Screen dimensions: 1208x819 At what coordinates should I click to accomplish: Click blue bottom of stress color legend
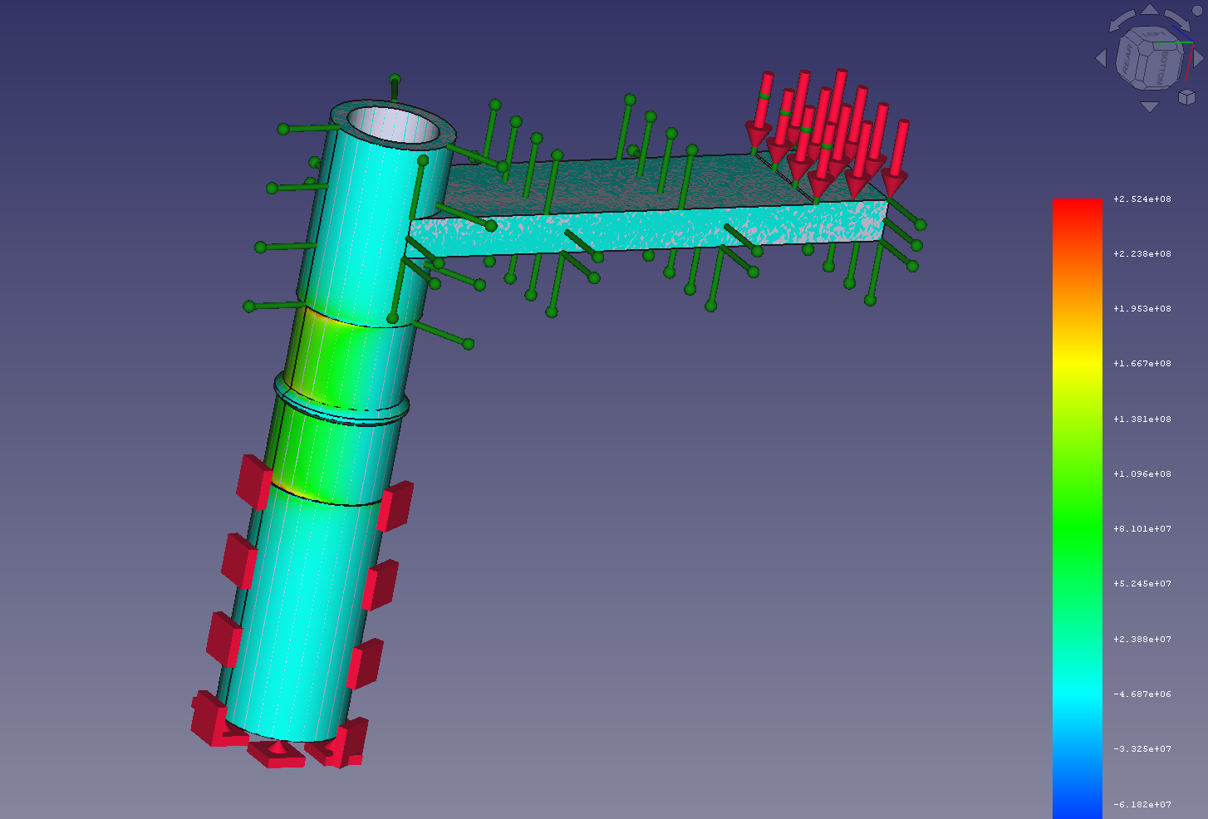(x=1078, y=807)
